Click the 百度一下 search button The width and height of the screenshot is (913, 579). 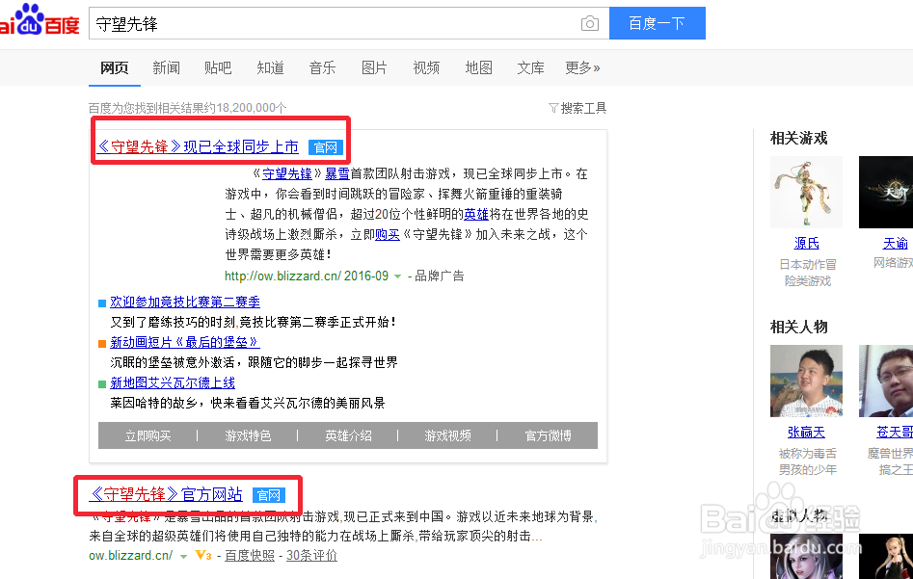pos(658,23)
